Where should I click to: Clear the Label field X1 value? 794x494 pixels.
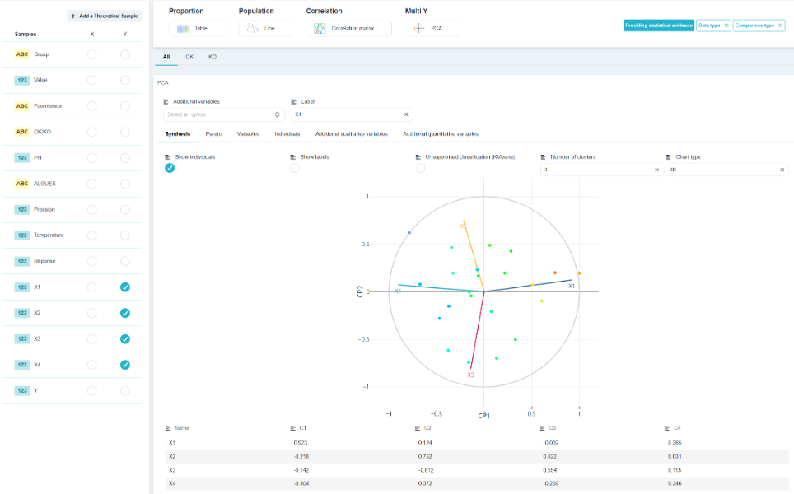click(x=406, y=114)
